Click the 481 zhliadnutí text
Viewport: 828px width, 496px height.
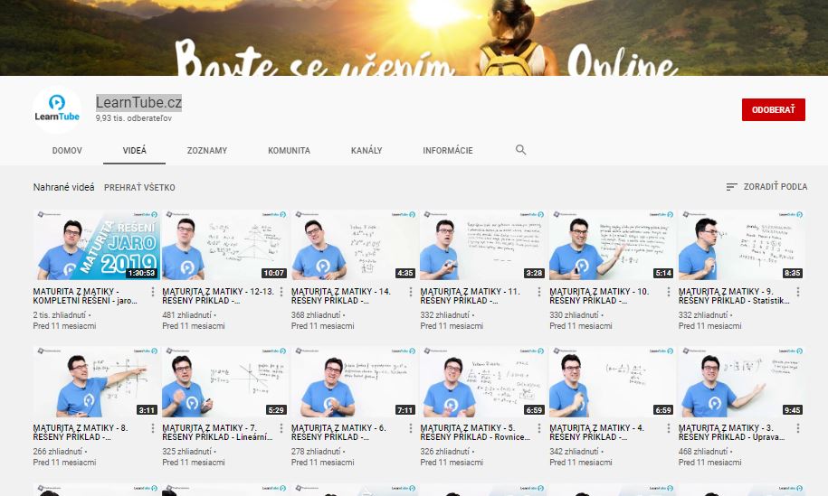[187, 314]
